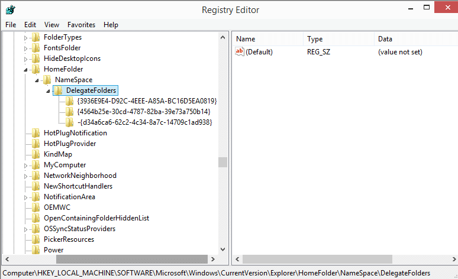Click the PickerResources folder icon
458x279 pixels.
tap(36, 239)
